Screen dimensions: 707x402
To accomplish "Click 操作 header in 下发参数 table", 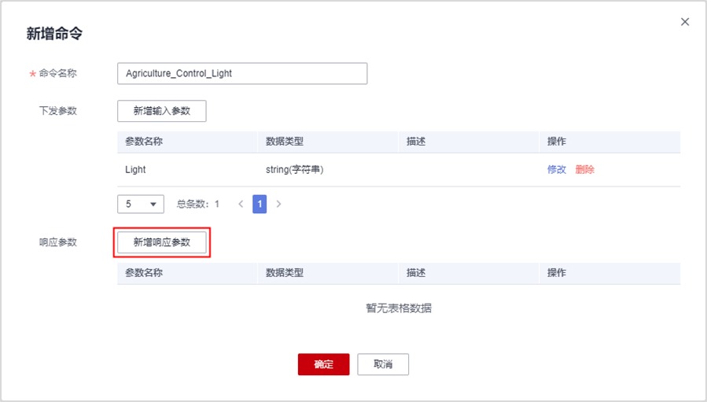I will coord(557,142).
